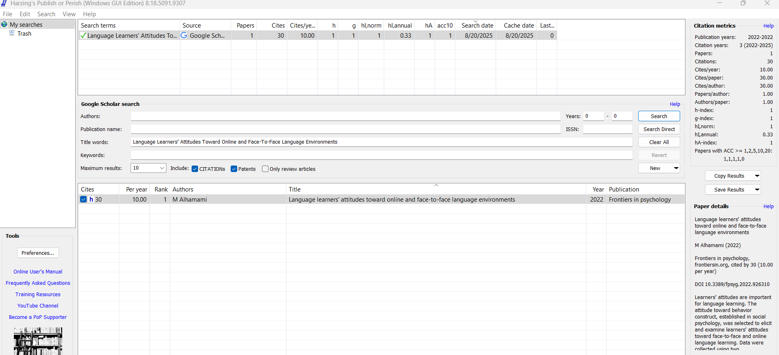Expand the Copy Results dropdown arrow

tap(757, 176)
